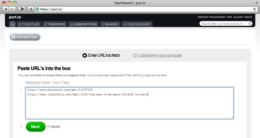Open the support link
Image resolution: width=260 pixels, height=138 pixels.
tap(238, 17)
